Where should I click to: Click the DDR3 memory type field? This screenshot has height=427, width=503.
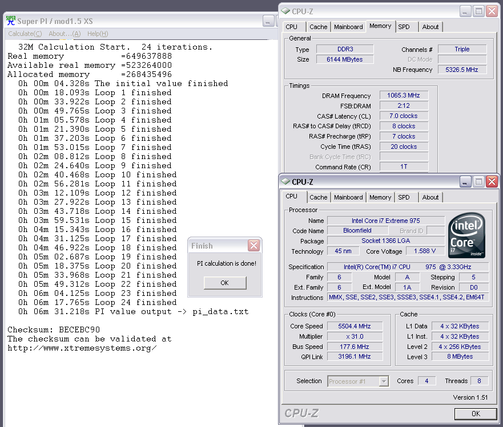[345, 49]
